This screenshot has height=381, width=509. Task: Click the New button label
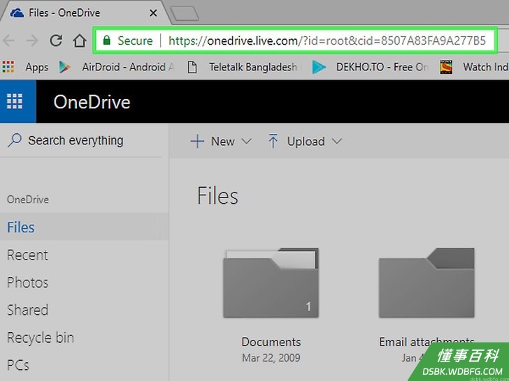pyautogui.click(x=222, y=141)
